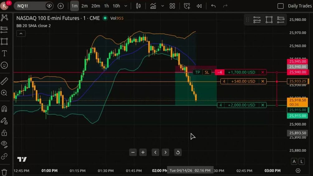Move chart right with arrow button

click(165, 152)
